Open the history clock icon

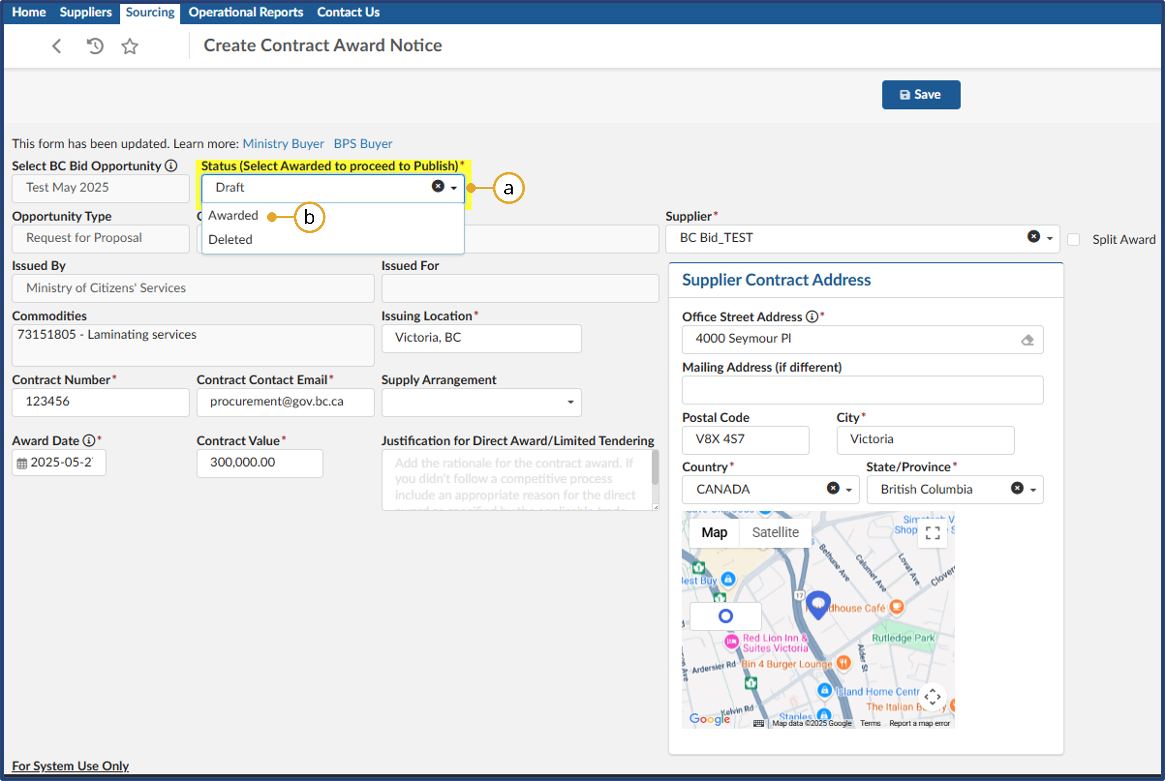coord(95,46)
